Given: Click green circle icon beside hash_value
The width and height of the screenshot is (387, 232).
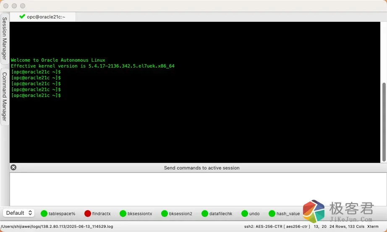Looking at the screenshot, I should pyautogui.click(x=272, y=214).
